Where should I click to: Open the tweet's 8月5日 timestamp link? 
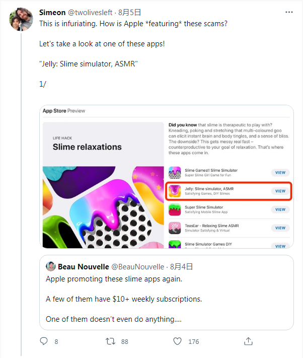[130, 12]
